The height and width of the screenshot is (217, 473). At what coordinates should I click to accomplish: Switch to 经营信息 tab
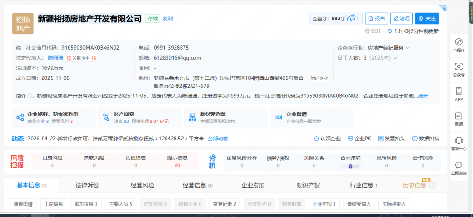198,185
